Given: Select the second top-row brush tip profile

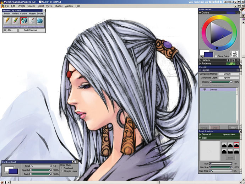Looking at the screenshot, I should pos(230,145).
